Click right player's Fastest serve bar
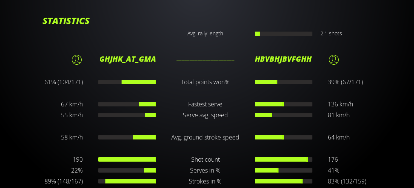This screenshot has width=414, height=188. (x=283, y=104)
